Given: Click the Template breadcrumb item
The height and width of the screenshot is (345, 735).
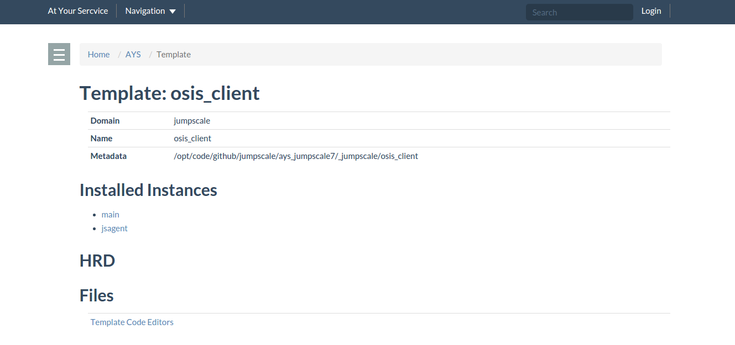Looking at the screenshot, I should (x=174, y=54).
